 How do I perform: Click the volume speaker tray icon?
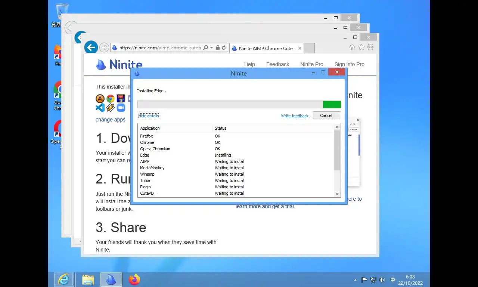(x=382, y=280)
